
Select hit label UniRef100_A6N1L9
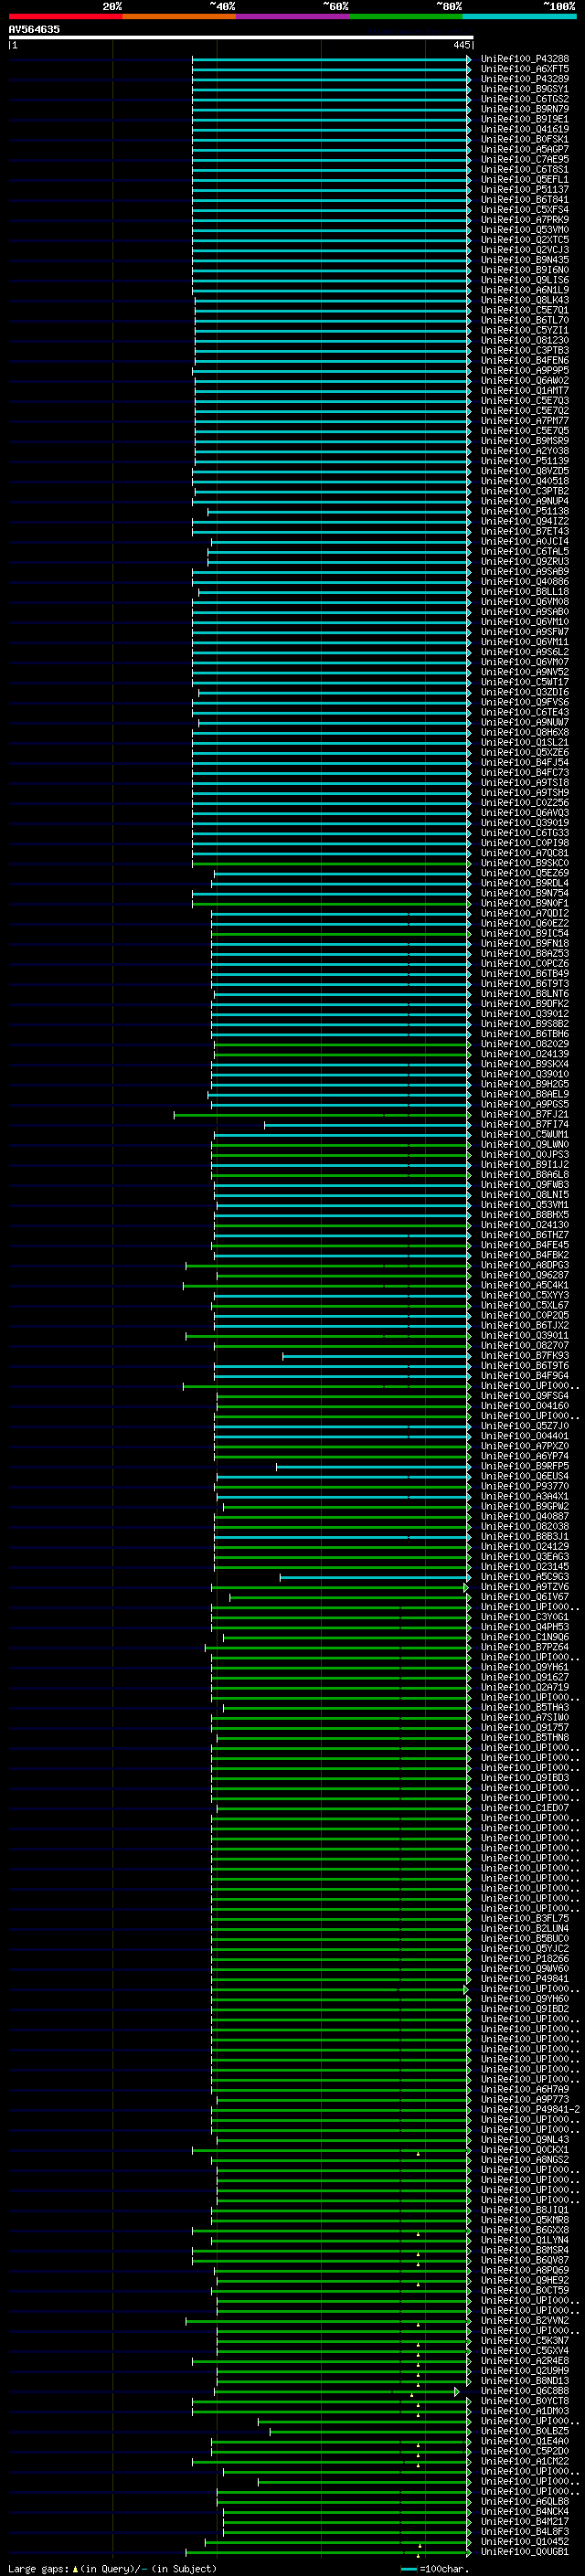pyautogui.click(x=524, y=290)
